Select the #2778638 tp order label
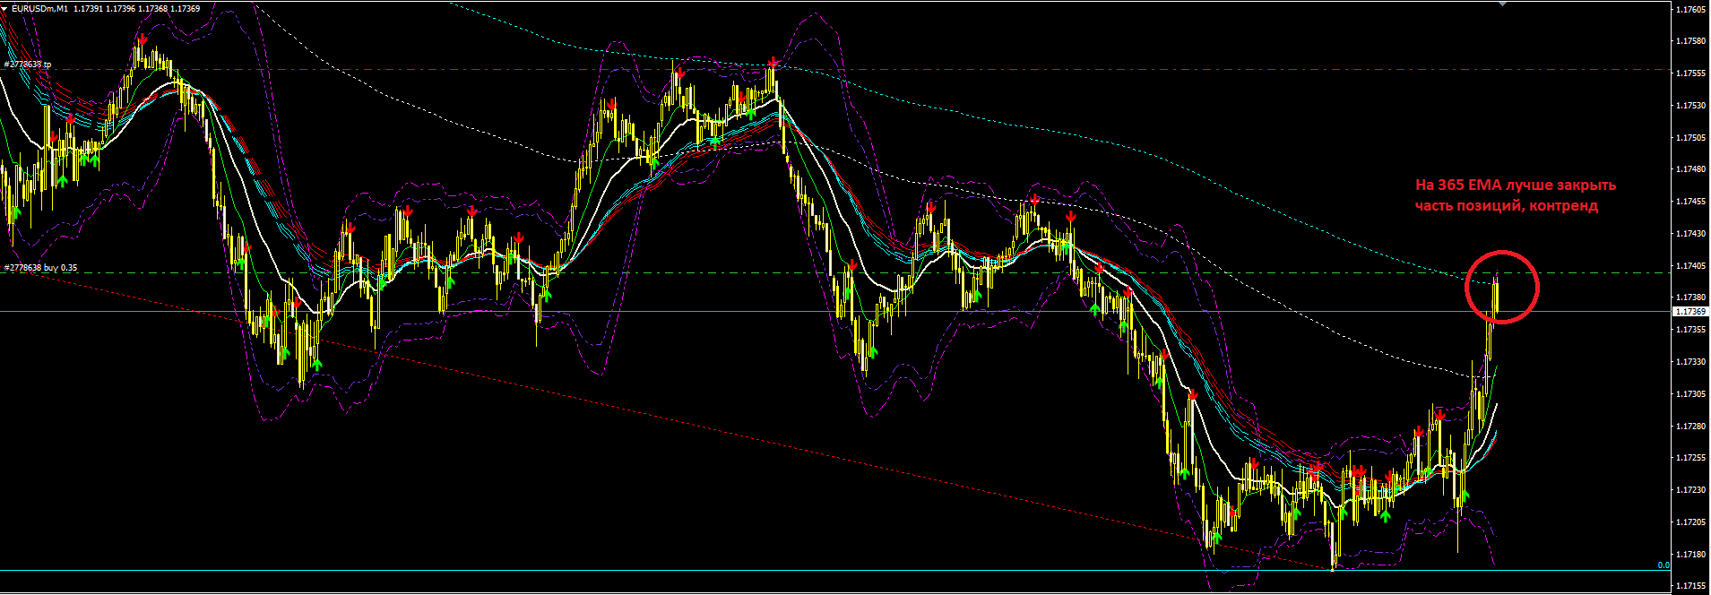The width and height of the screenshot is (1711, 595). (28, 65)
